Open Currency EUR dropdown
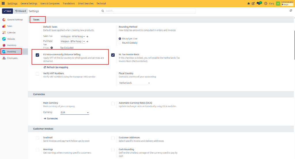Viewport: 295px width, 159px height. click(75, 112)
